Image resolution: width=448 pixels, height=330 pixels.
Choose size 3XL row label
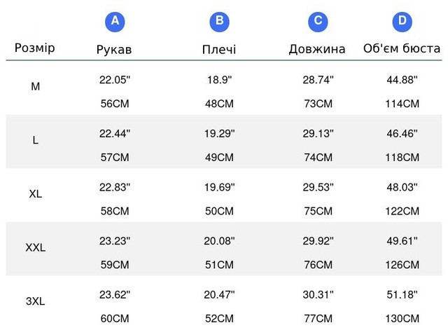click(36, 301)
